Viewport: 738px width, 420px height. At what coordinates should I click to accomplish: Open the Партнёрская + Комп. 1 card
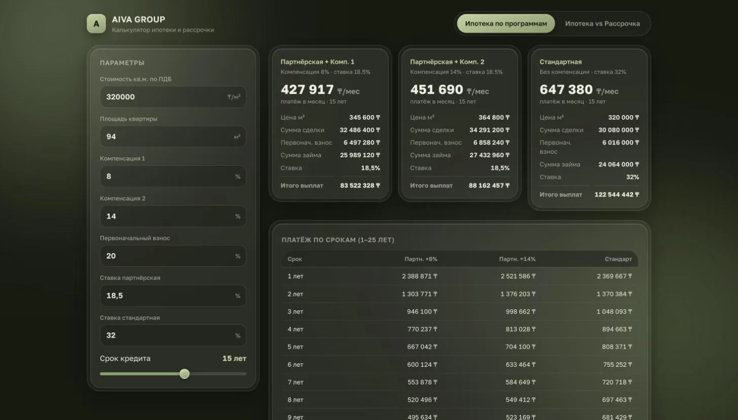(x=330, y=124)
